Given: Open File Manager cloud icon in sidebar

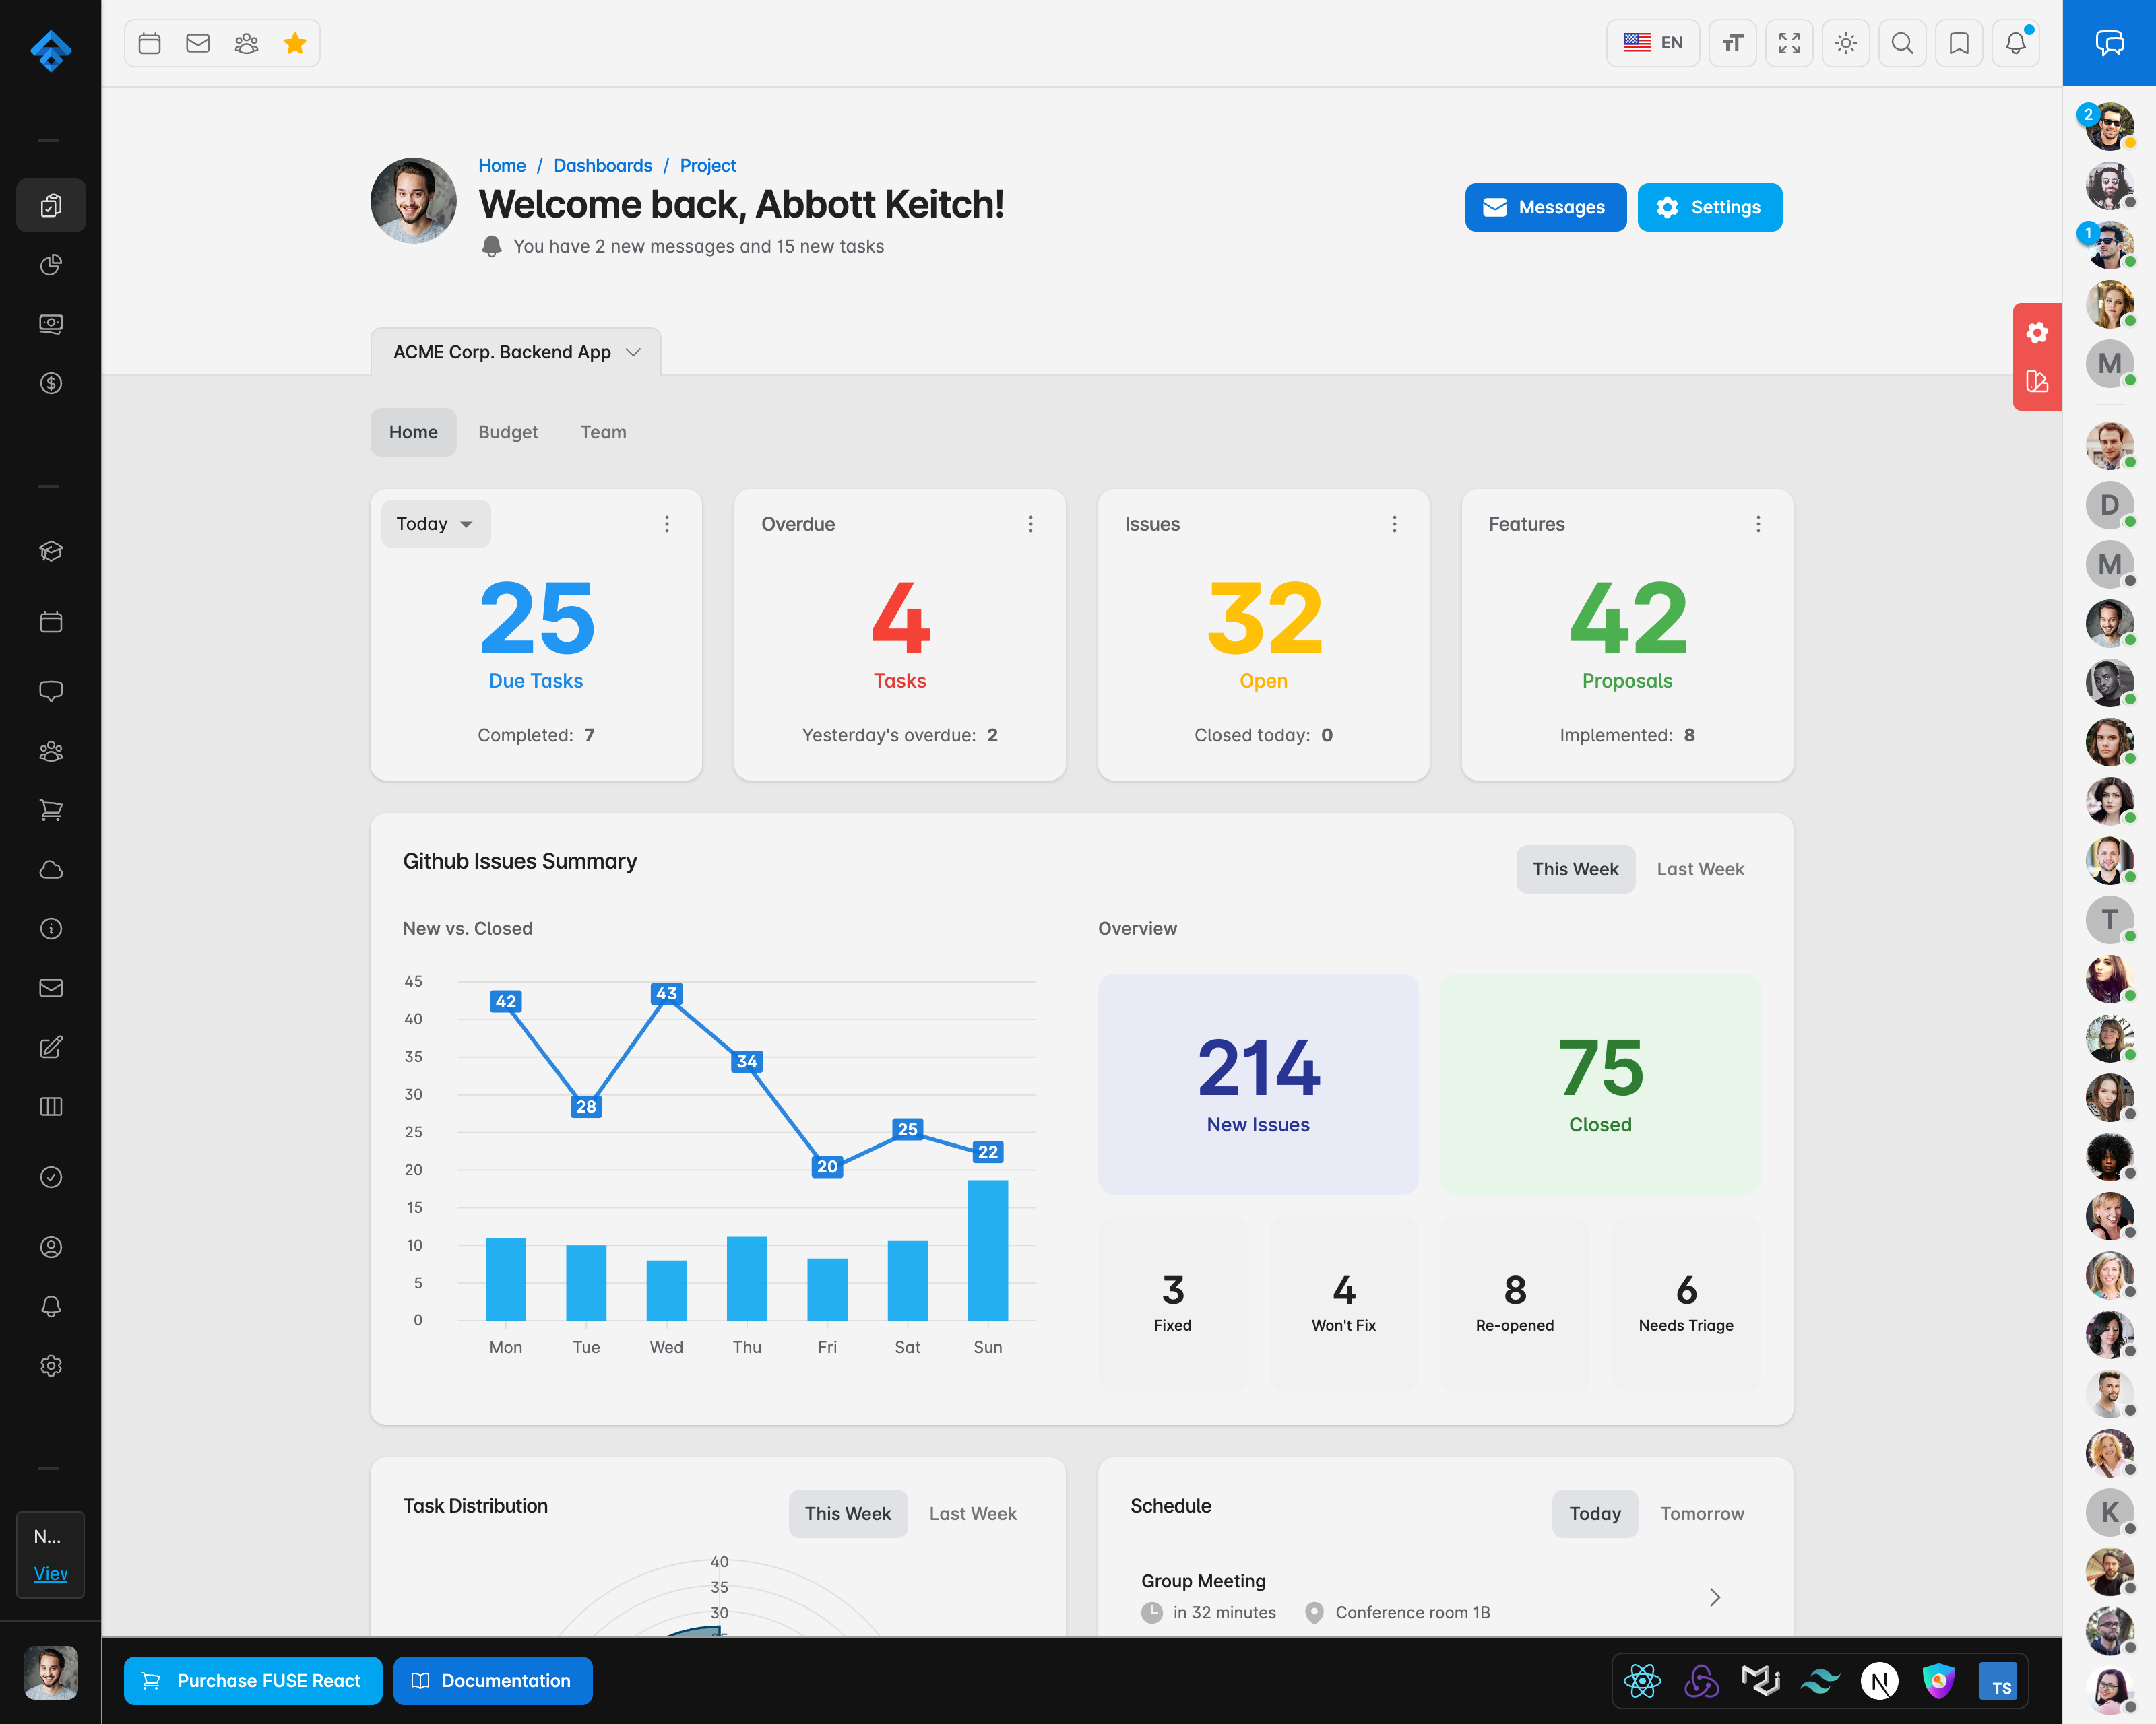Looking at the screenshot, I should (x=51, y=869).
